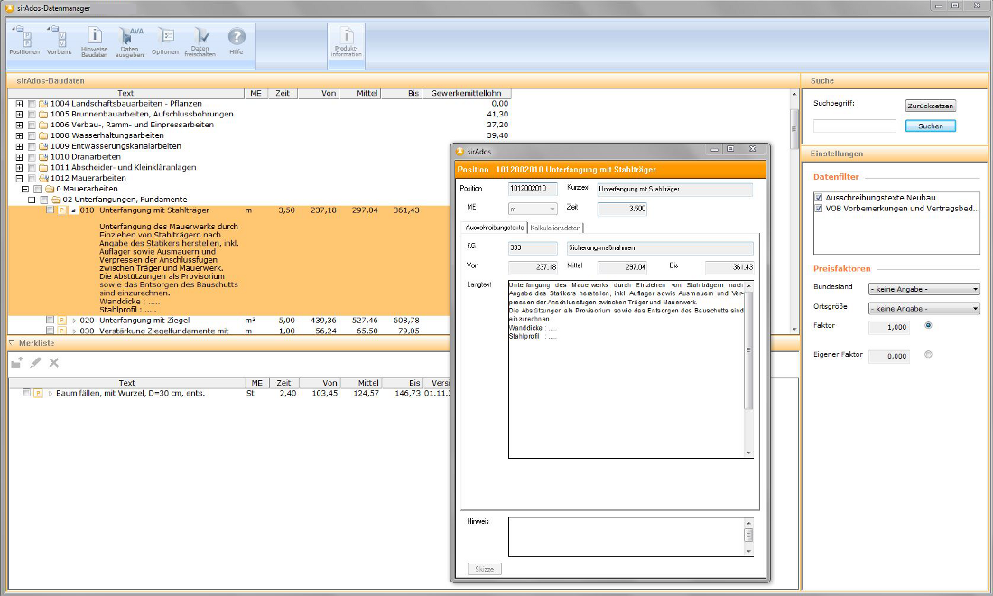Screen dimensions: 993x596
Task: Open the Ortsgröße dropdown
Action: click(x=923, y=309)
